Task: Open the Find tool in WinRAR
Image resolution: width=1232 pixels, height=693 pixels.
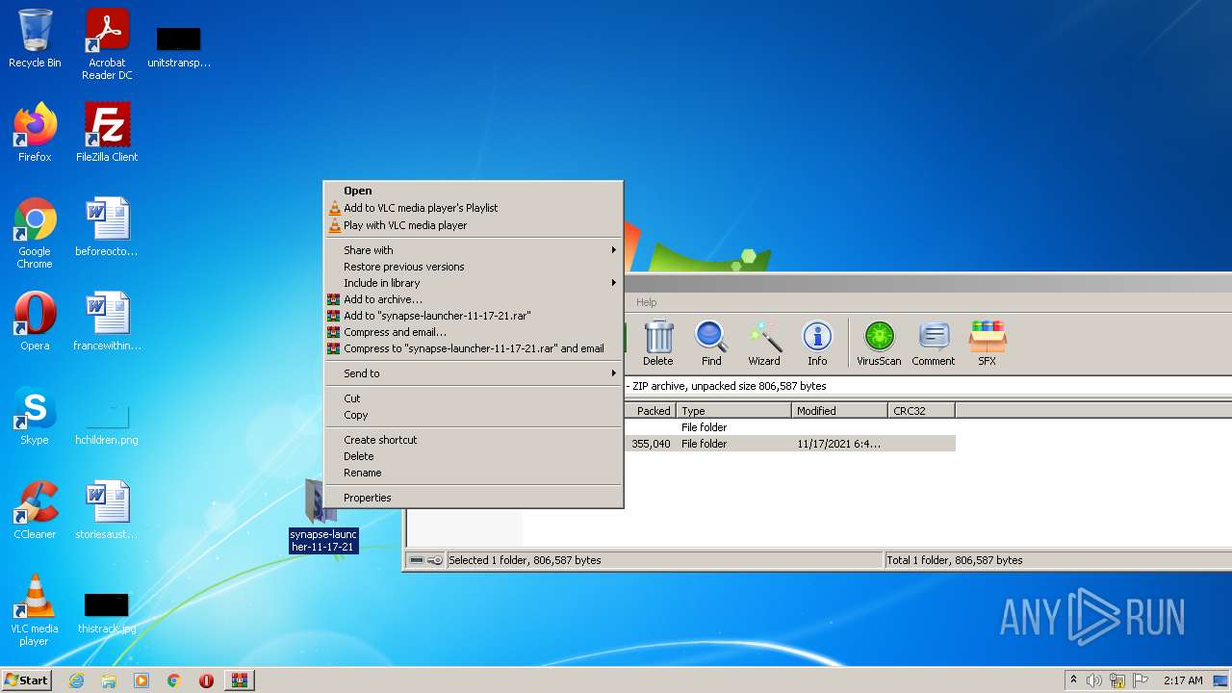Action: (711, 343)
